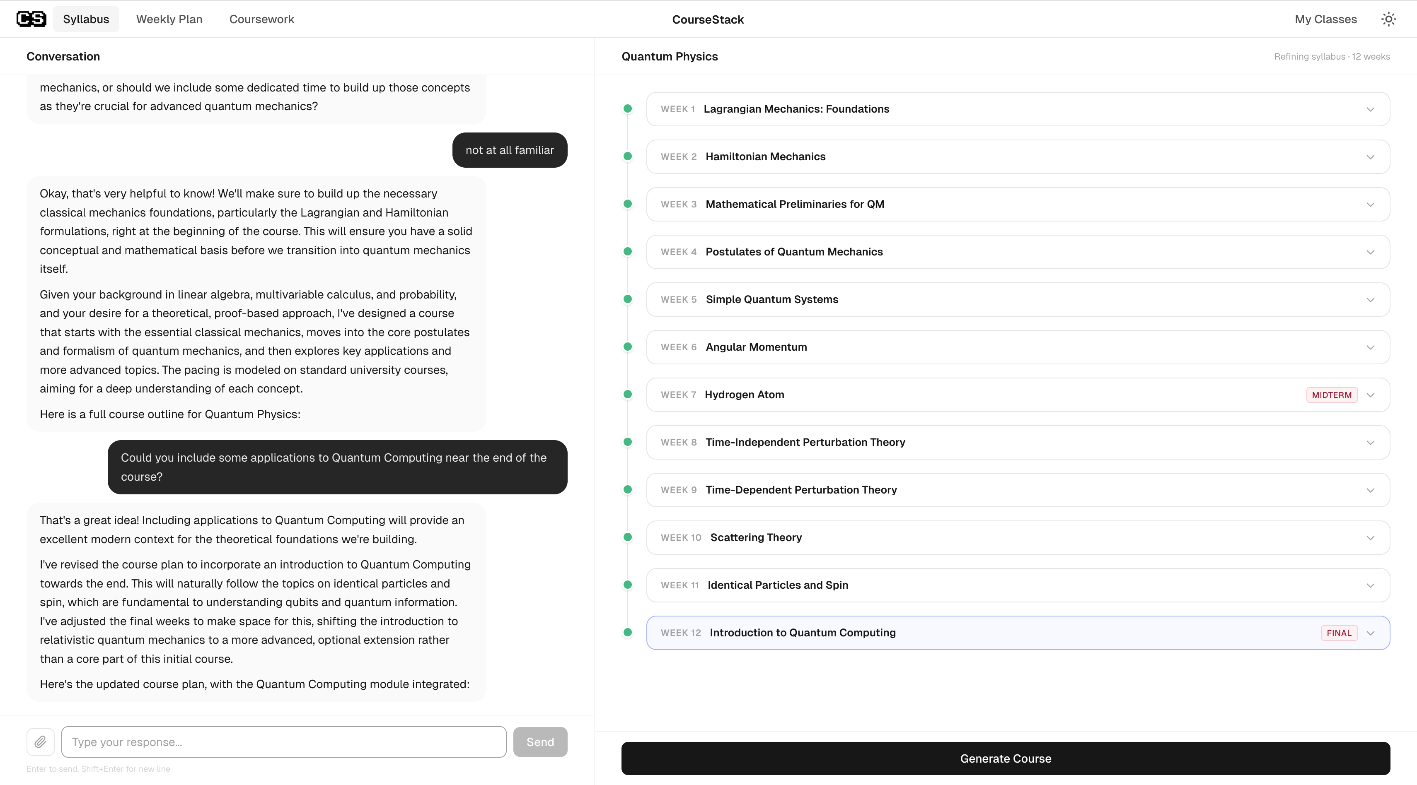The height and width of the screenshot is (785, 1417).
Task: Click the FINAL badge on Week 12
Action: 1338,633
